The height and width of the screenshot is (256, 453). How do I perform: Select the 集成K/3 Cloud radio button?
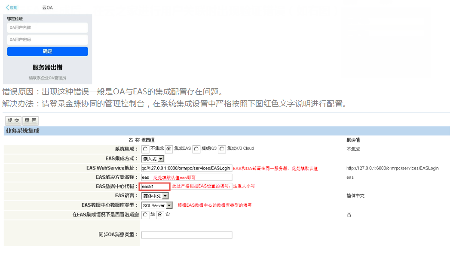click(222, 149)
